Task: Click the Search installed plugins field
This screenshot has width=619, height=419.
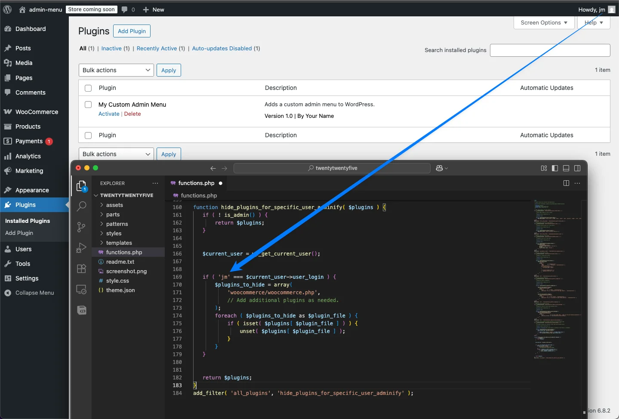Action: tap(550, 50)
